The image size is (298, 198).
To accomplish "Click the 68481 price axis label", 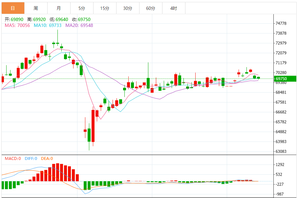I will pyautogui.click(x=281, y=93).
